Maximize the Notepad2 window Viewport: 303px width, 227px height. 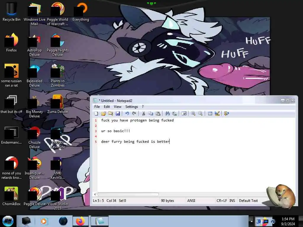288,100
